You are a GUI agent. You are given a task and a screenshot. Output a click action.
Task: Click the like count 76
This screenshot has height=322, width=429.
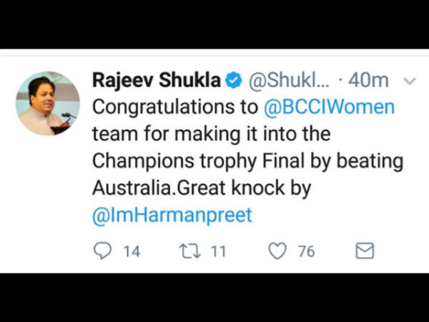307,251
